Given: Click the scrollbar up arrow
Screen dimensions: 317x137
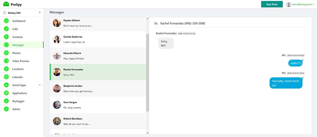Looking at the screenshot, I should (147, 19).
